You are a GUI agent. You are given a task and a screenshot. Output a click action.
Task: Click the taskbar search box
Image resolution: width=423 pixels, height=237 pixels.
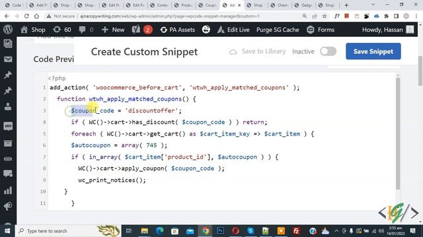[x=68, y=231]
